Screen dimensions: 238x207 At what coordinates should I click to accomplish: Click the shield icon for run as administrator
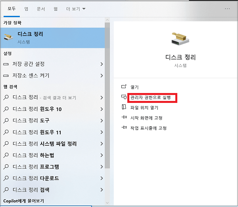point(124,97)
